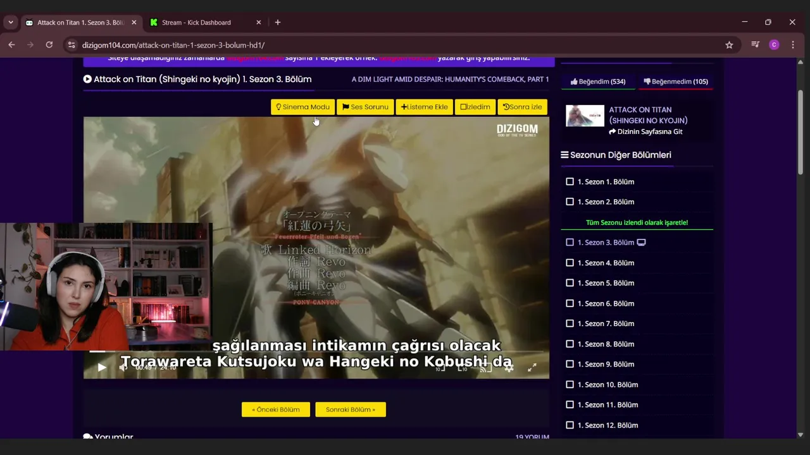This screenshot has height=455, width=810.
Task: Mark the episode as İzledim
Action: tap(475, 107)
